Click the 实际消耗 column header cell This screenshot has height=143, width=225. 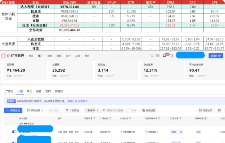(x=69, y=2)
